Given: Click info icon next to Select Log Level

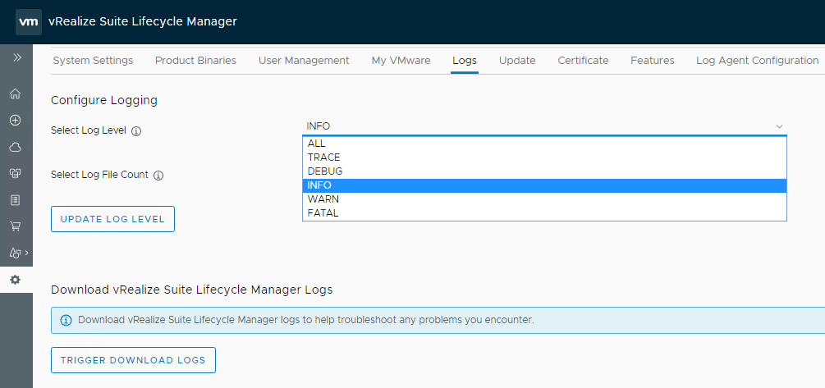Looking at the screenshot, I should pos(136,131).
